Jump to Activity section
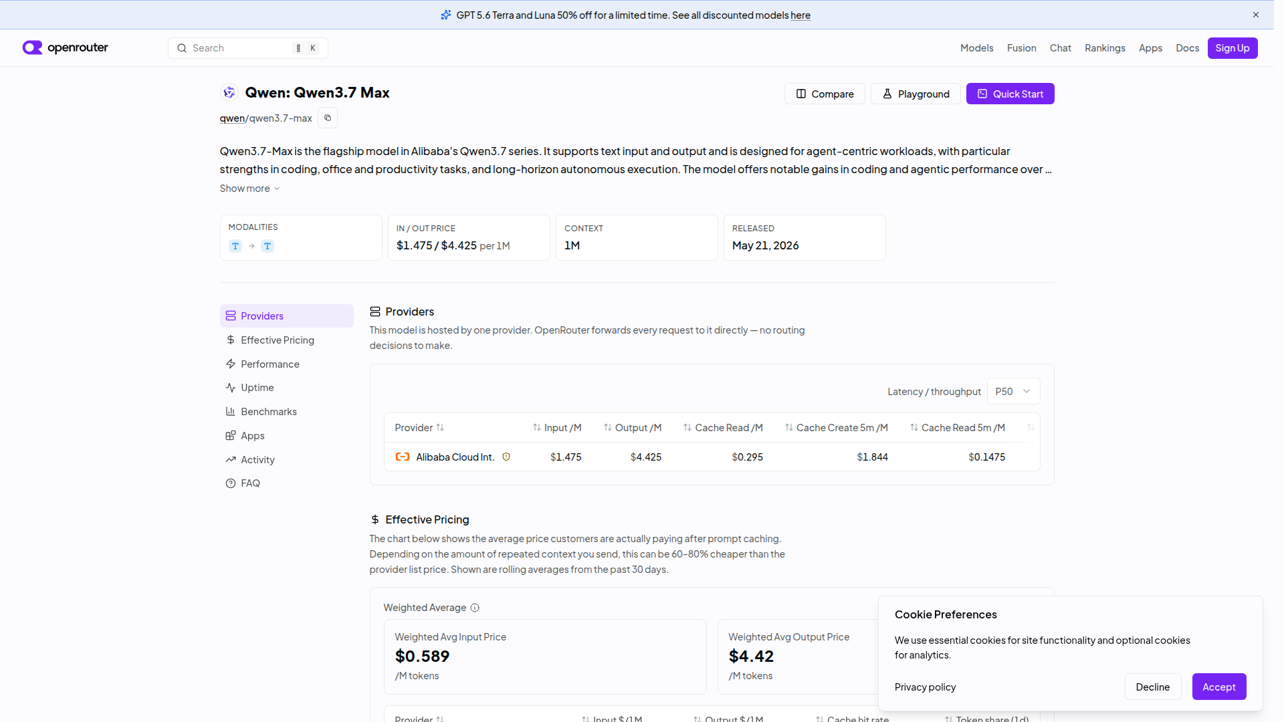 pyautogui.click(x=287, y=459)
